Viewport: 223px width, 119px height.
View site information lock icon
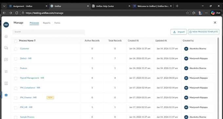[x=23, y=13]
